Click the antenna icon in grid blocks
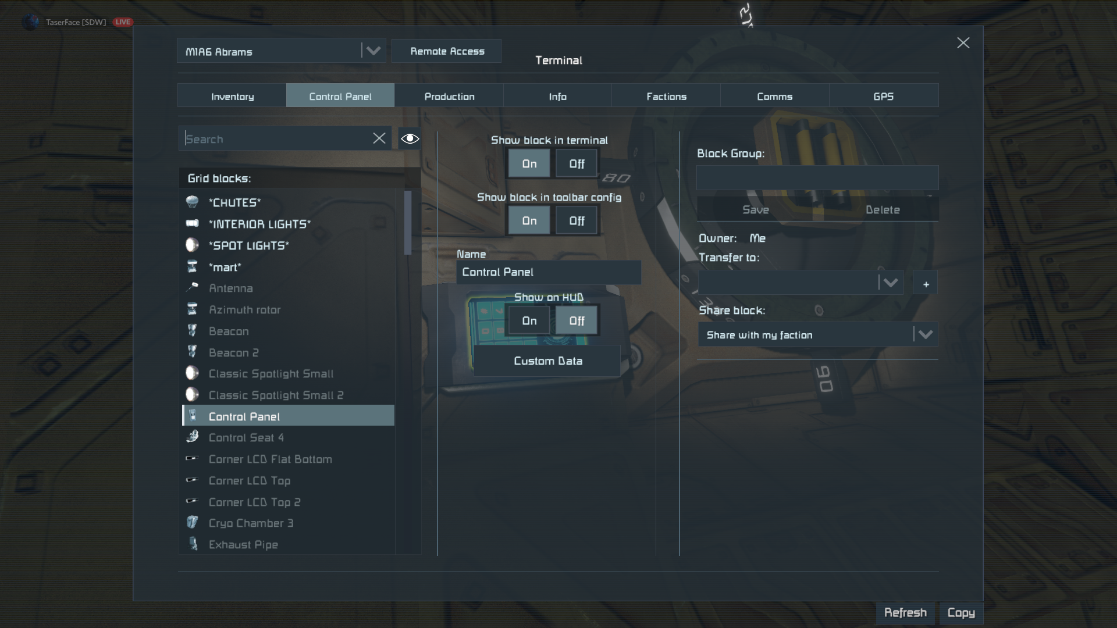 192,288
